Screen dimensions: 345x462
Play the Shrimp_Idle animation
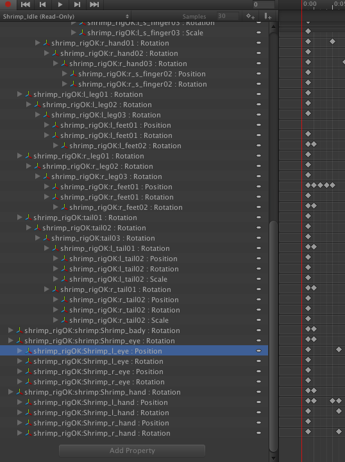coord(60,4)
